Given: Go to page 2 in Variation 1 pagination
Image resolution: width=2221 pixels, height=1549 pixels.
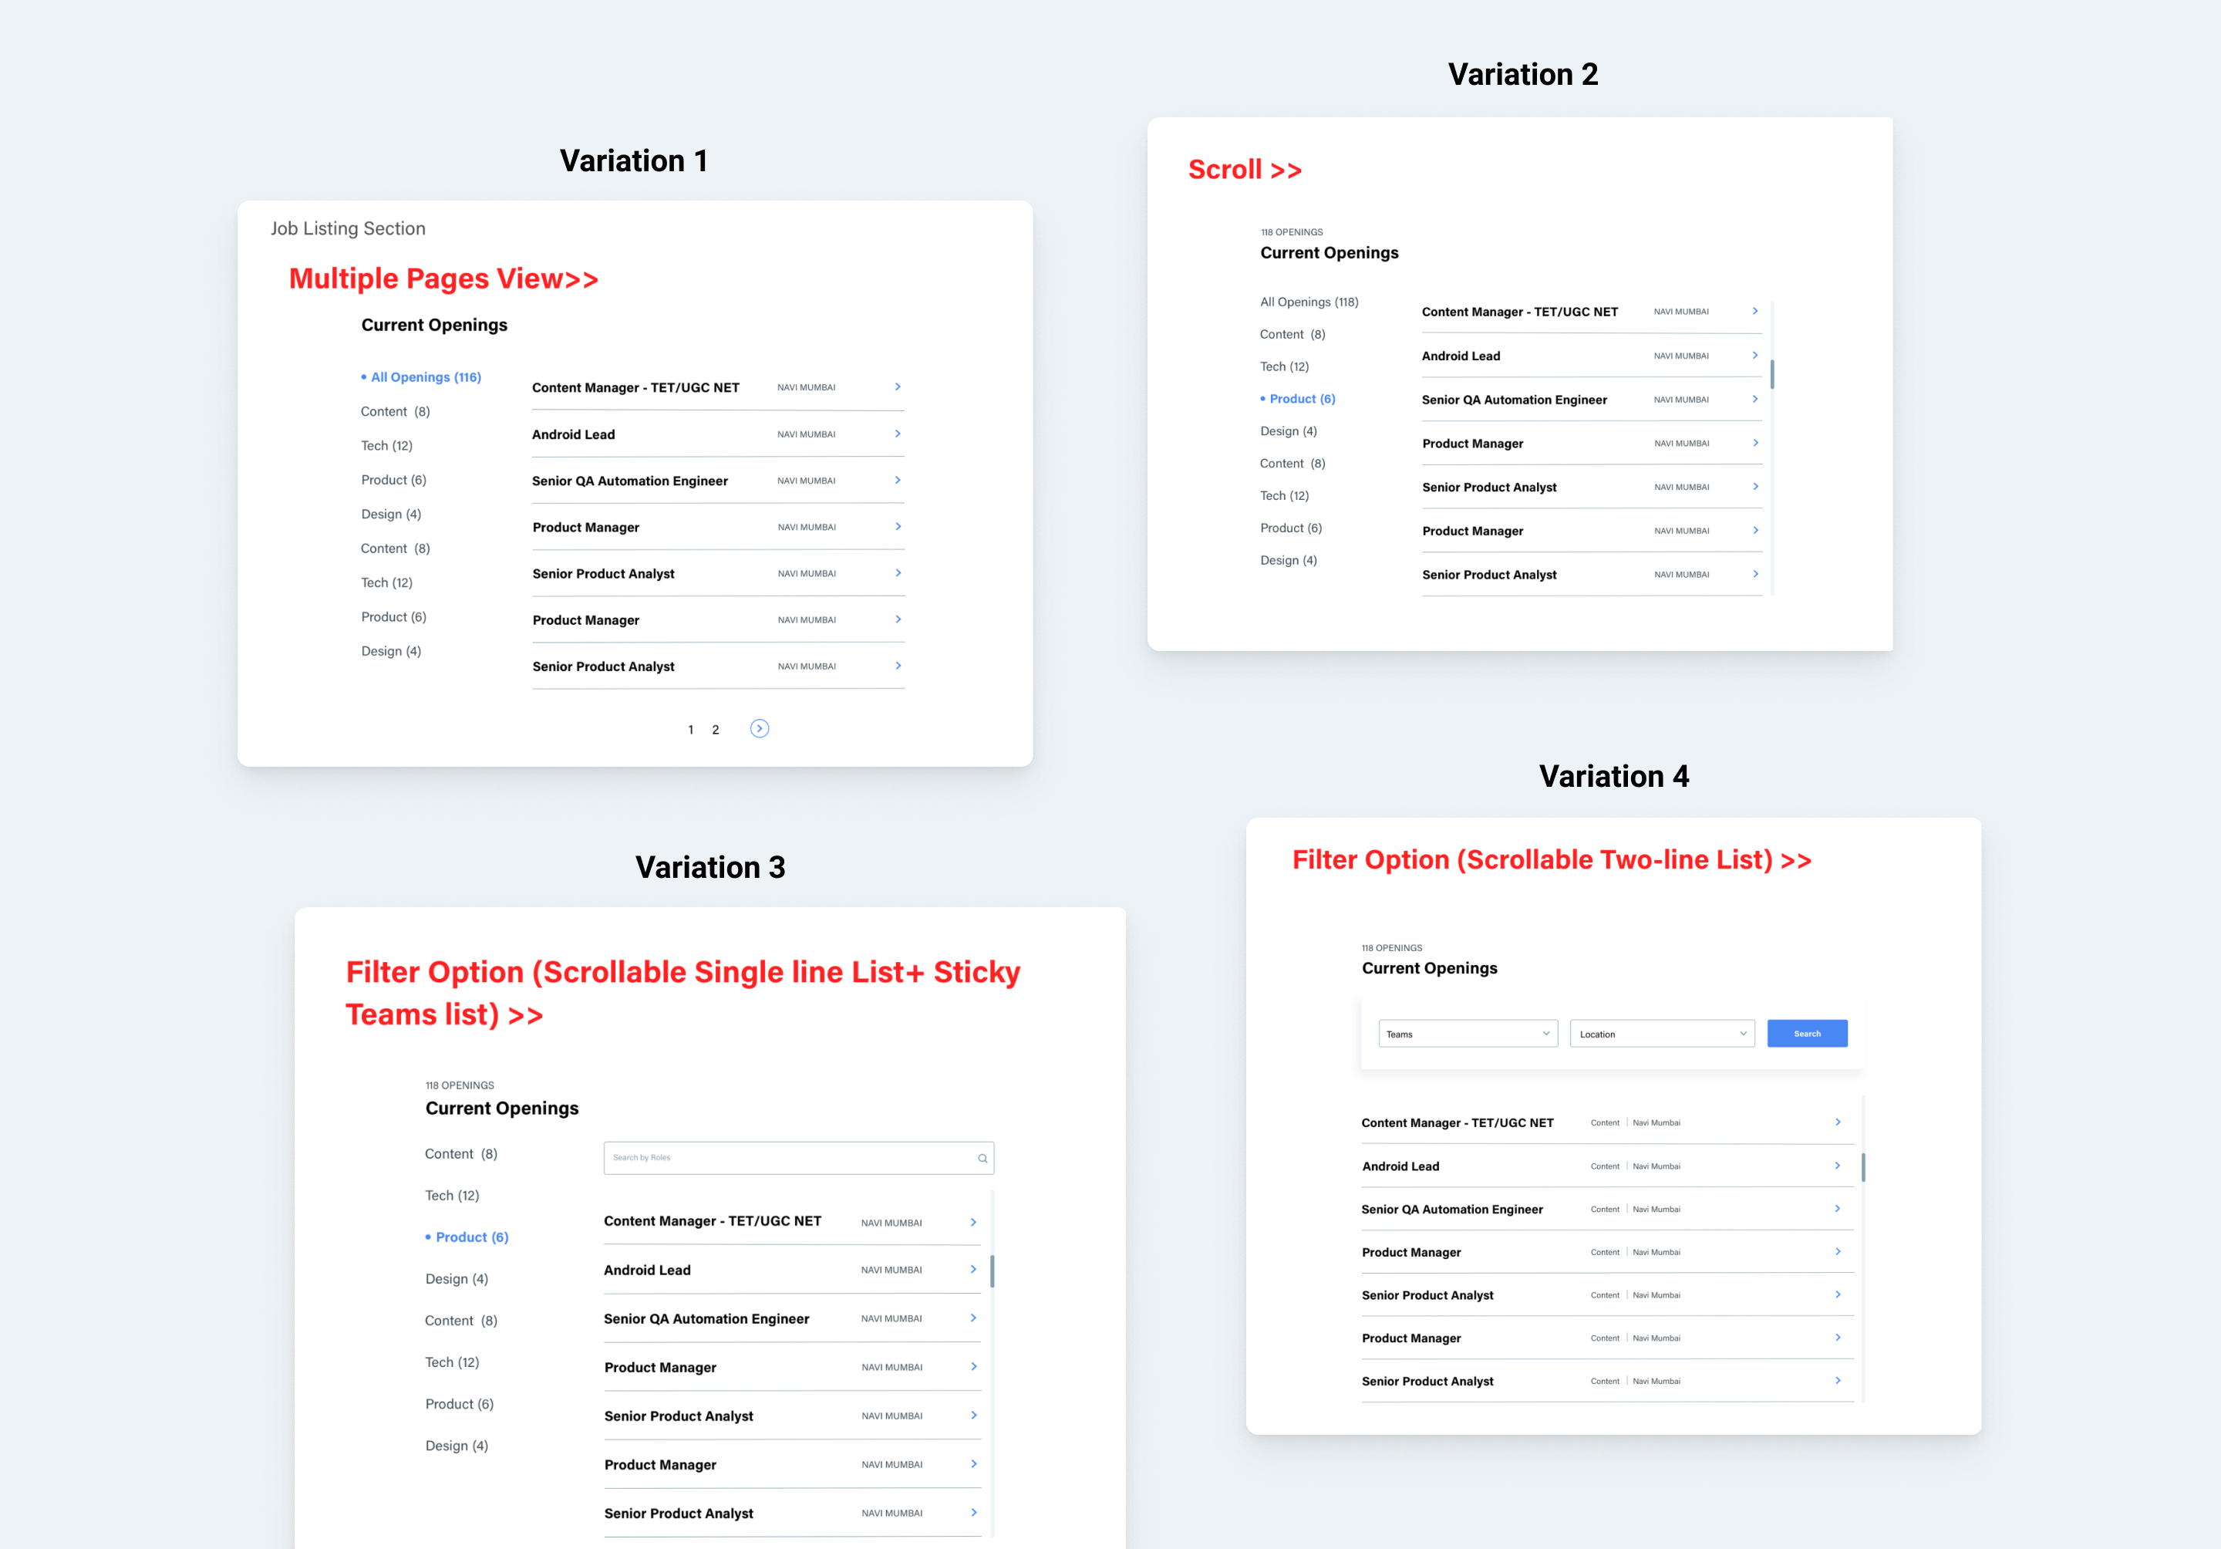Looking at the screenshot, I should 716,730.
